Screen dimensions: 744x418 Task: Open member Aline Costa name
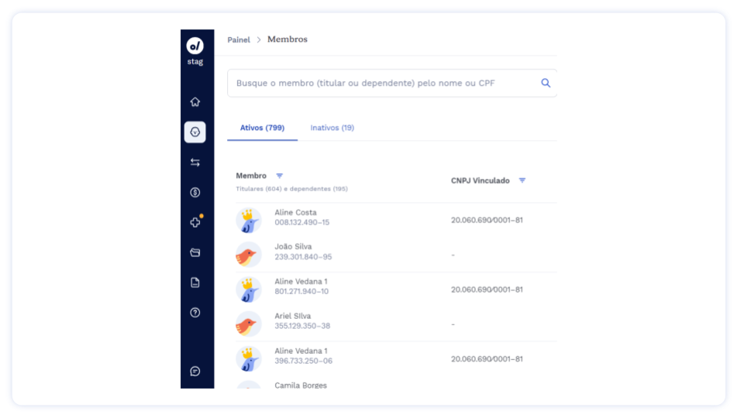point(295,213)
